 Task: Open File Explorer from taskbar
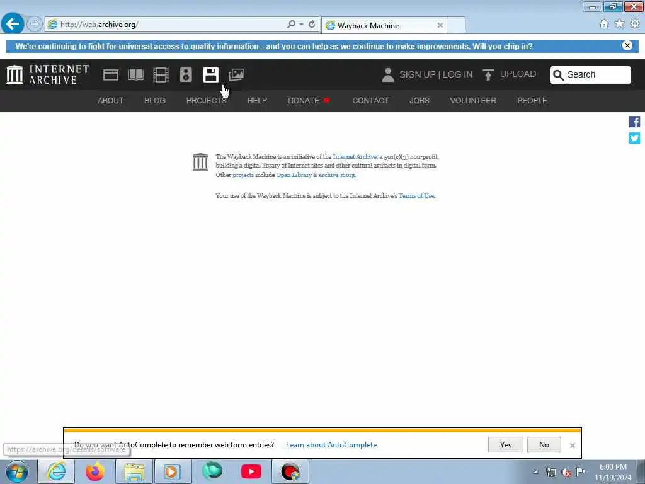[134, 471]
